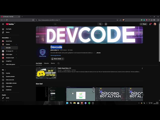Open Beğendiğim videolar in the sidebar
The height and width of the screenshot is (120, 160).
(10, 83)
